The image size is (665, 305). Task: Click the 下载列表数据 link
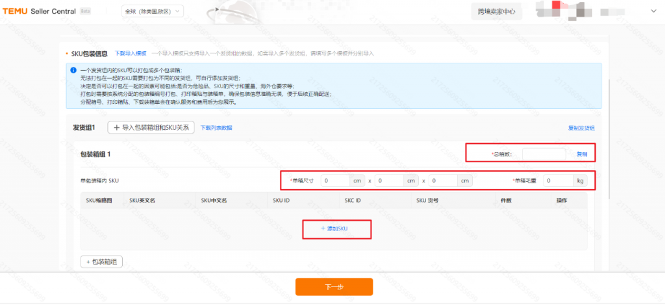(216, 128)
